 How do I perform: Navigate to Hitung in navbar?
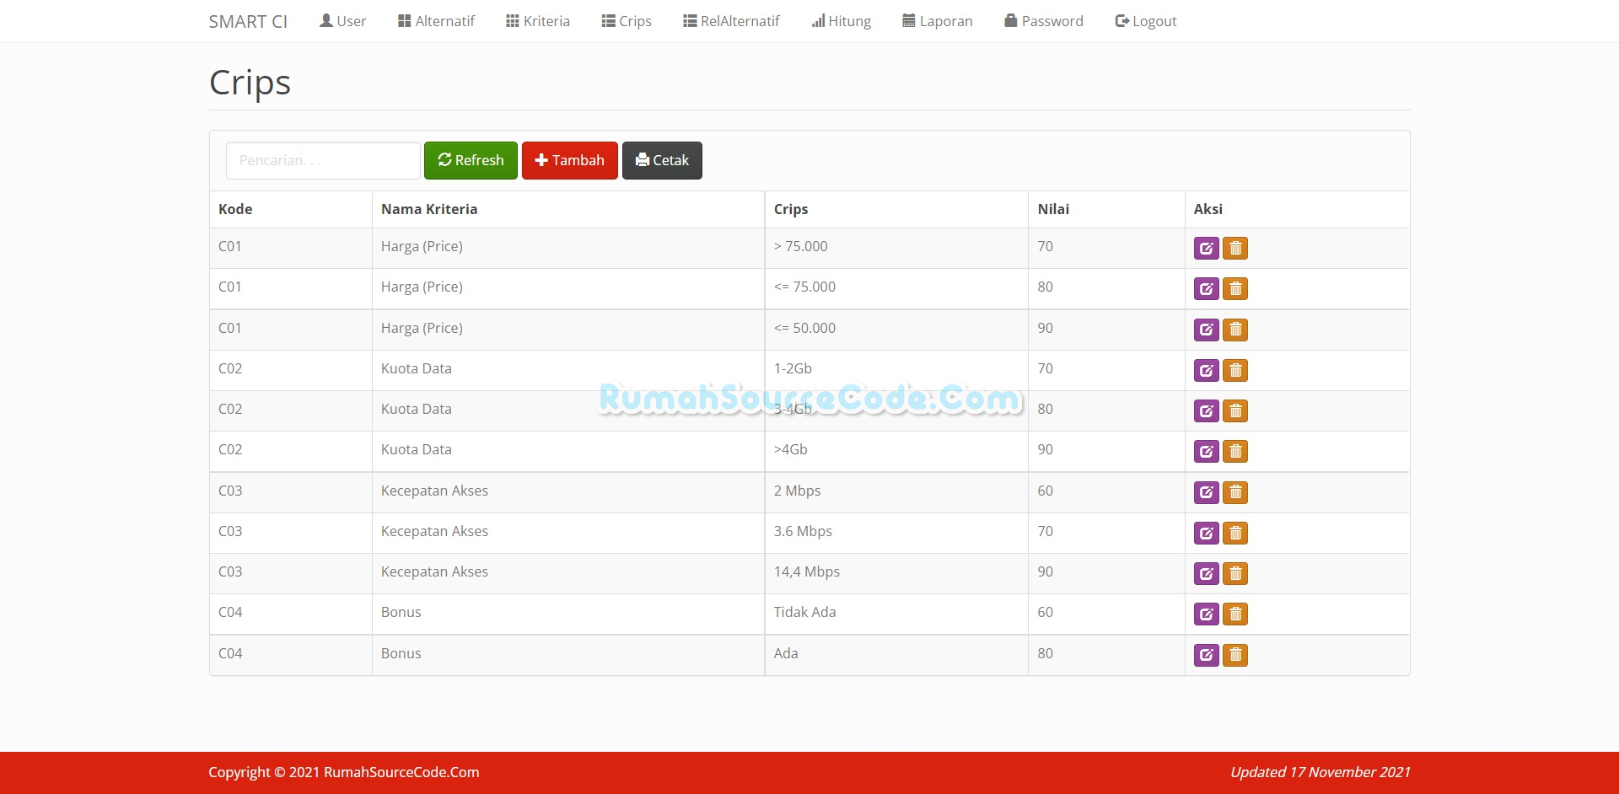(841, 21)
